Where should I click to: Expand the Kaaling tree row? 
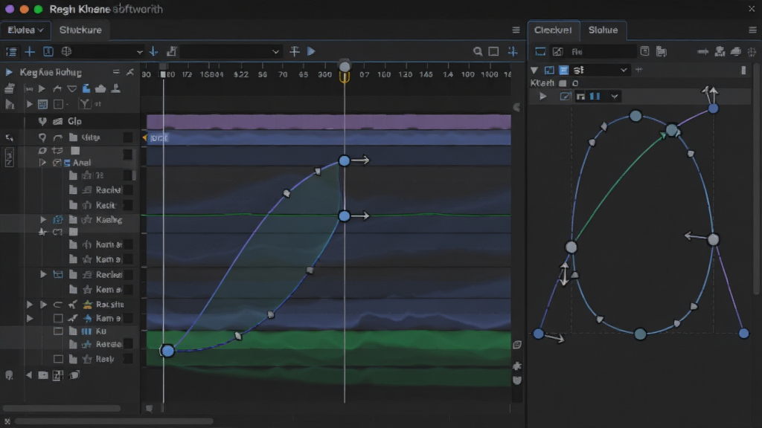pos(42,220)
